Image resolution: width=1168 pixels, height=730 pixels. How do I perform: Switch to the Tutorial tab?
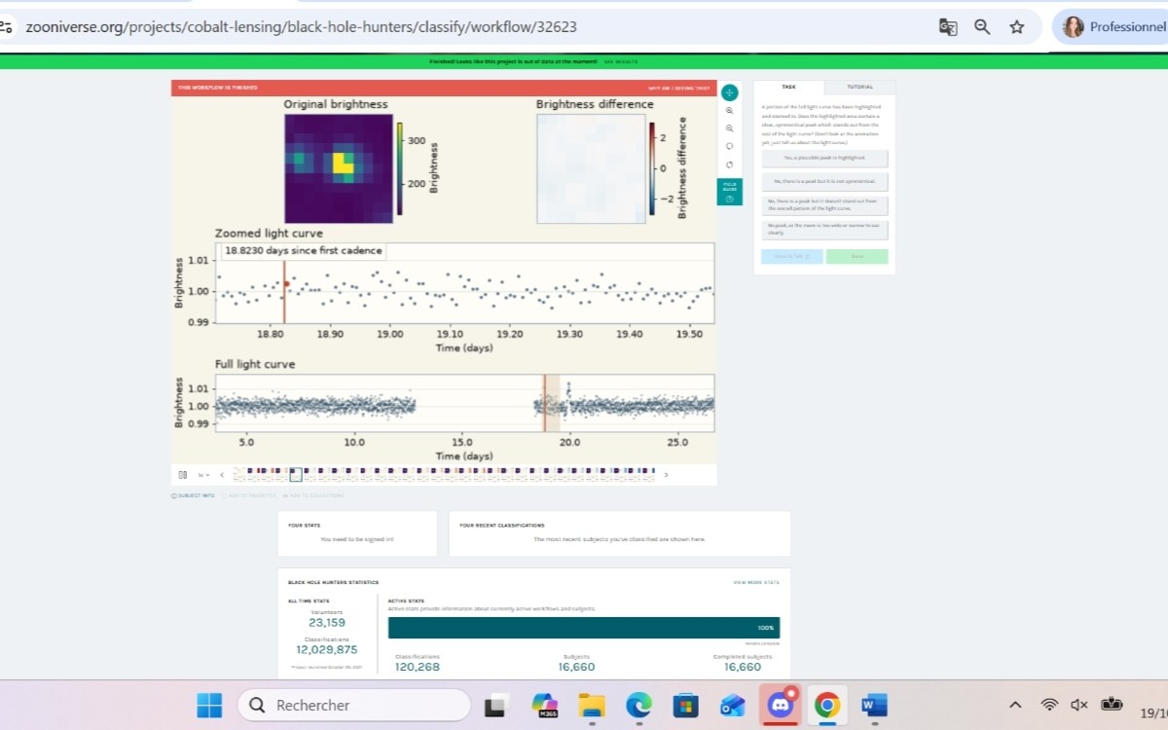point(859,87)
